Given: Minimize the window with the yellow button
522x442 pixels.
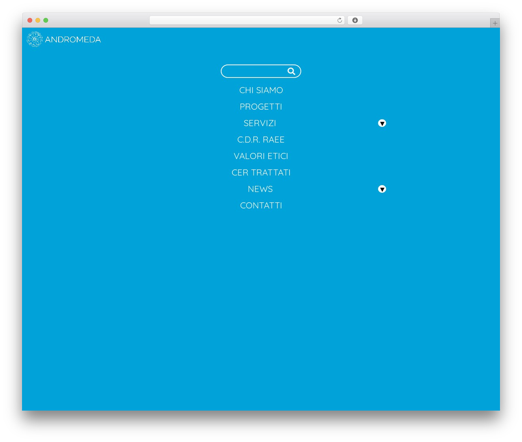Looking at the screenshot, I should pyautogui.click(x=38, y=20).
